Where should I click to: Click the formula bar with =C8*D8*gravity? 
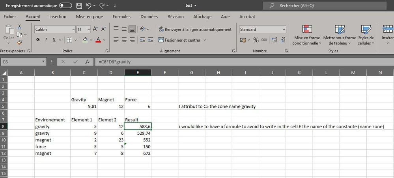click(244, 62)
